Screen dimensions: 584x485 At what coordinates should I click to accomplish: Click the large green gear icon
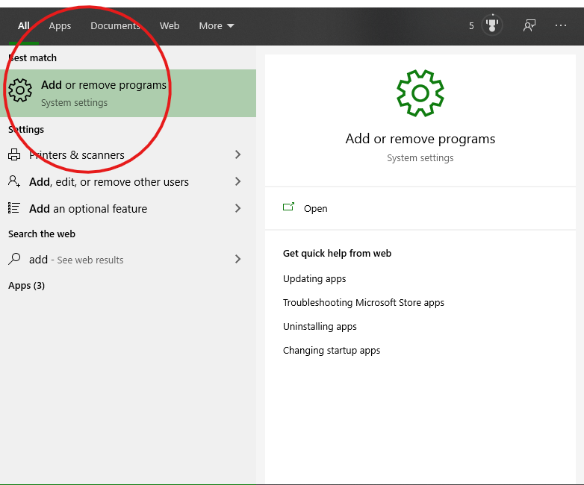pyautogui.click(x=420, y=93)
